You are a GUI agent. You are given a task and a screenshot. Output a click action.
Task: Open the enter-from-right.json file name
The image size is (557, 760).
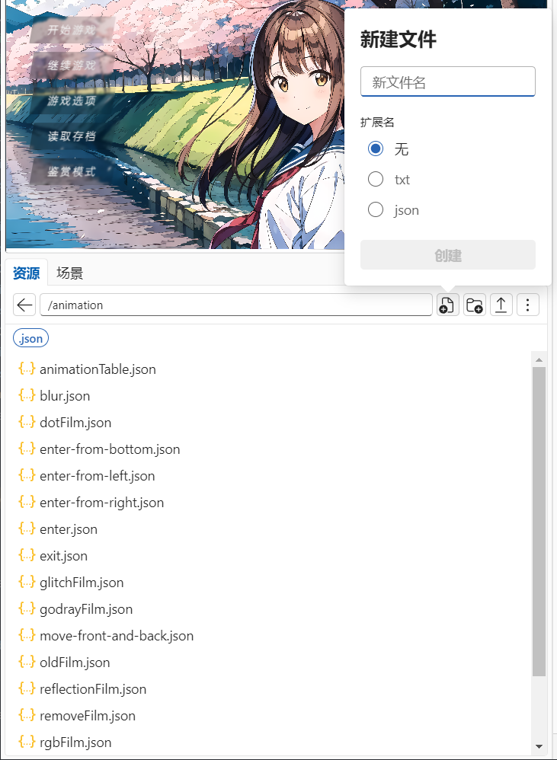(102, 503)
